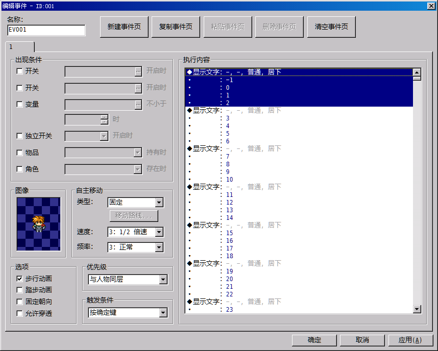Uncheck the 步行动画 option

[x=19, y=279]
